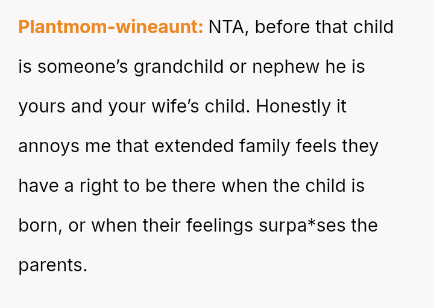Click the word "surpa*ses" asterisk character
Screen dimensions: 434x308
tap(312, 224)
